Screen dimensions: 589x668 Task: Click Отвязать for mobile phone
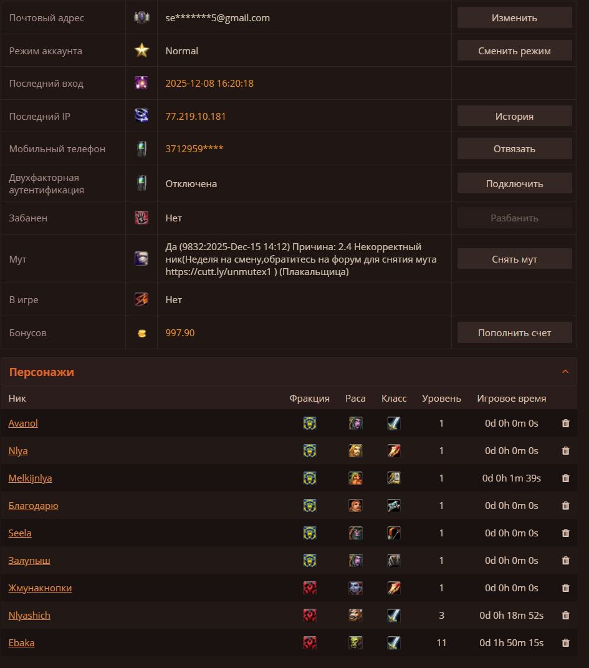click(514, 148)
